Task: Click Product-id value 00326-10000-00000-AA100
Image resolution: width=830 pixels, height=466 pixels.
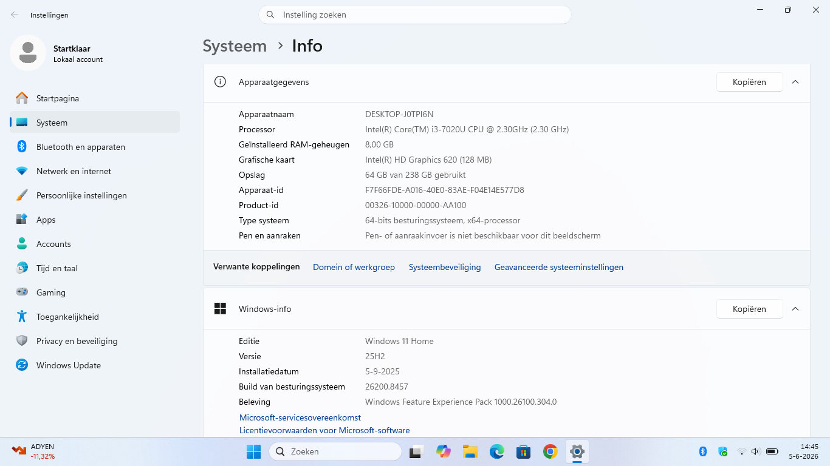Action: [x=416, y=205]
